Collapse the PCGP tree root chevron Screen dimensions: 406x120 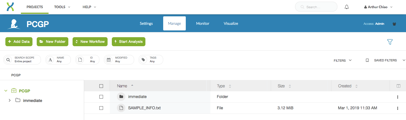pos(6,91)
